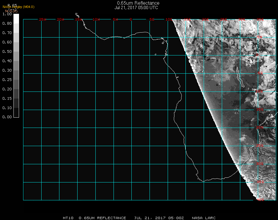Select the 5S latitude label
278x220 pixels.
[260, 73]
